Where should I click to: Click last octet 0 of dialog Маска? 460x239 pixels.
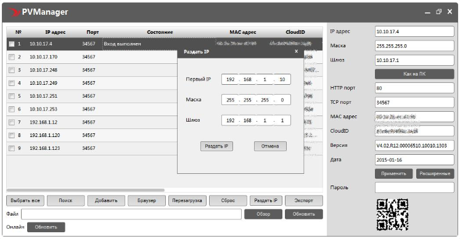[282, 100]
